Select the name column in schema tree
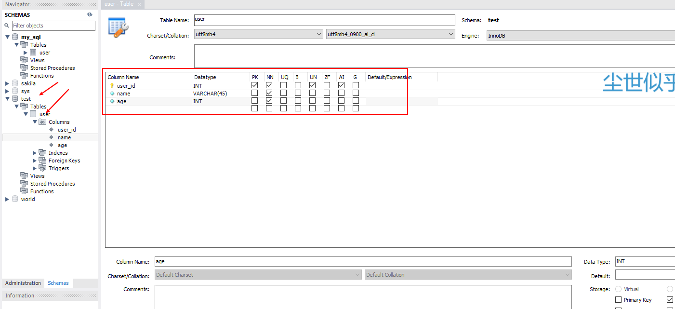This screenshot has height=309, width=675. (64, 137)
